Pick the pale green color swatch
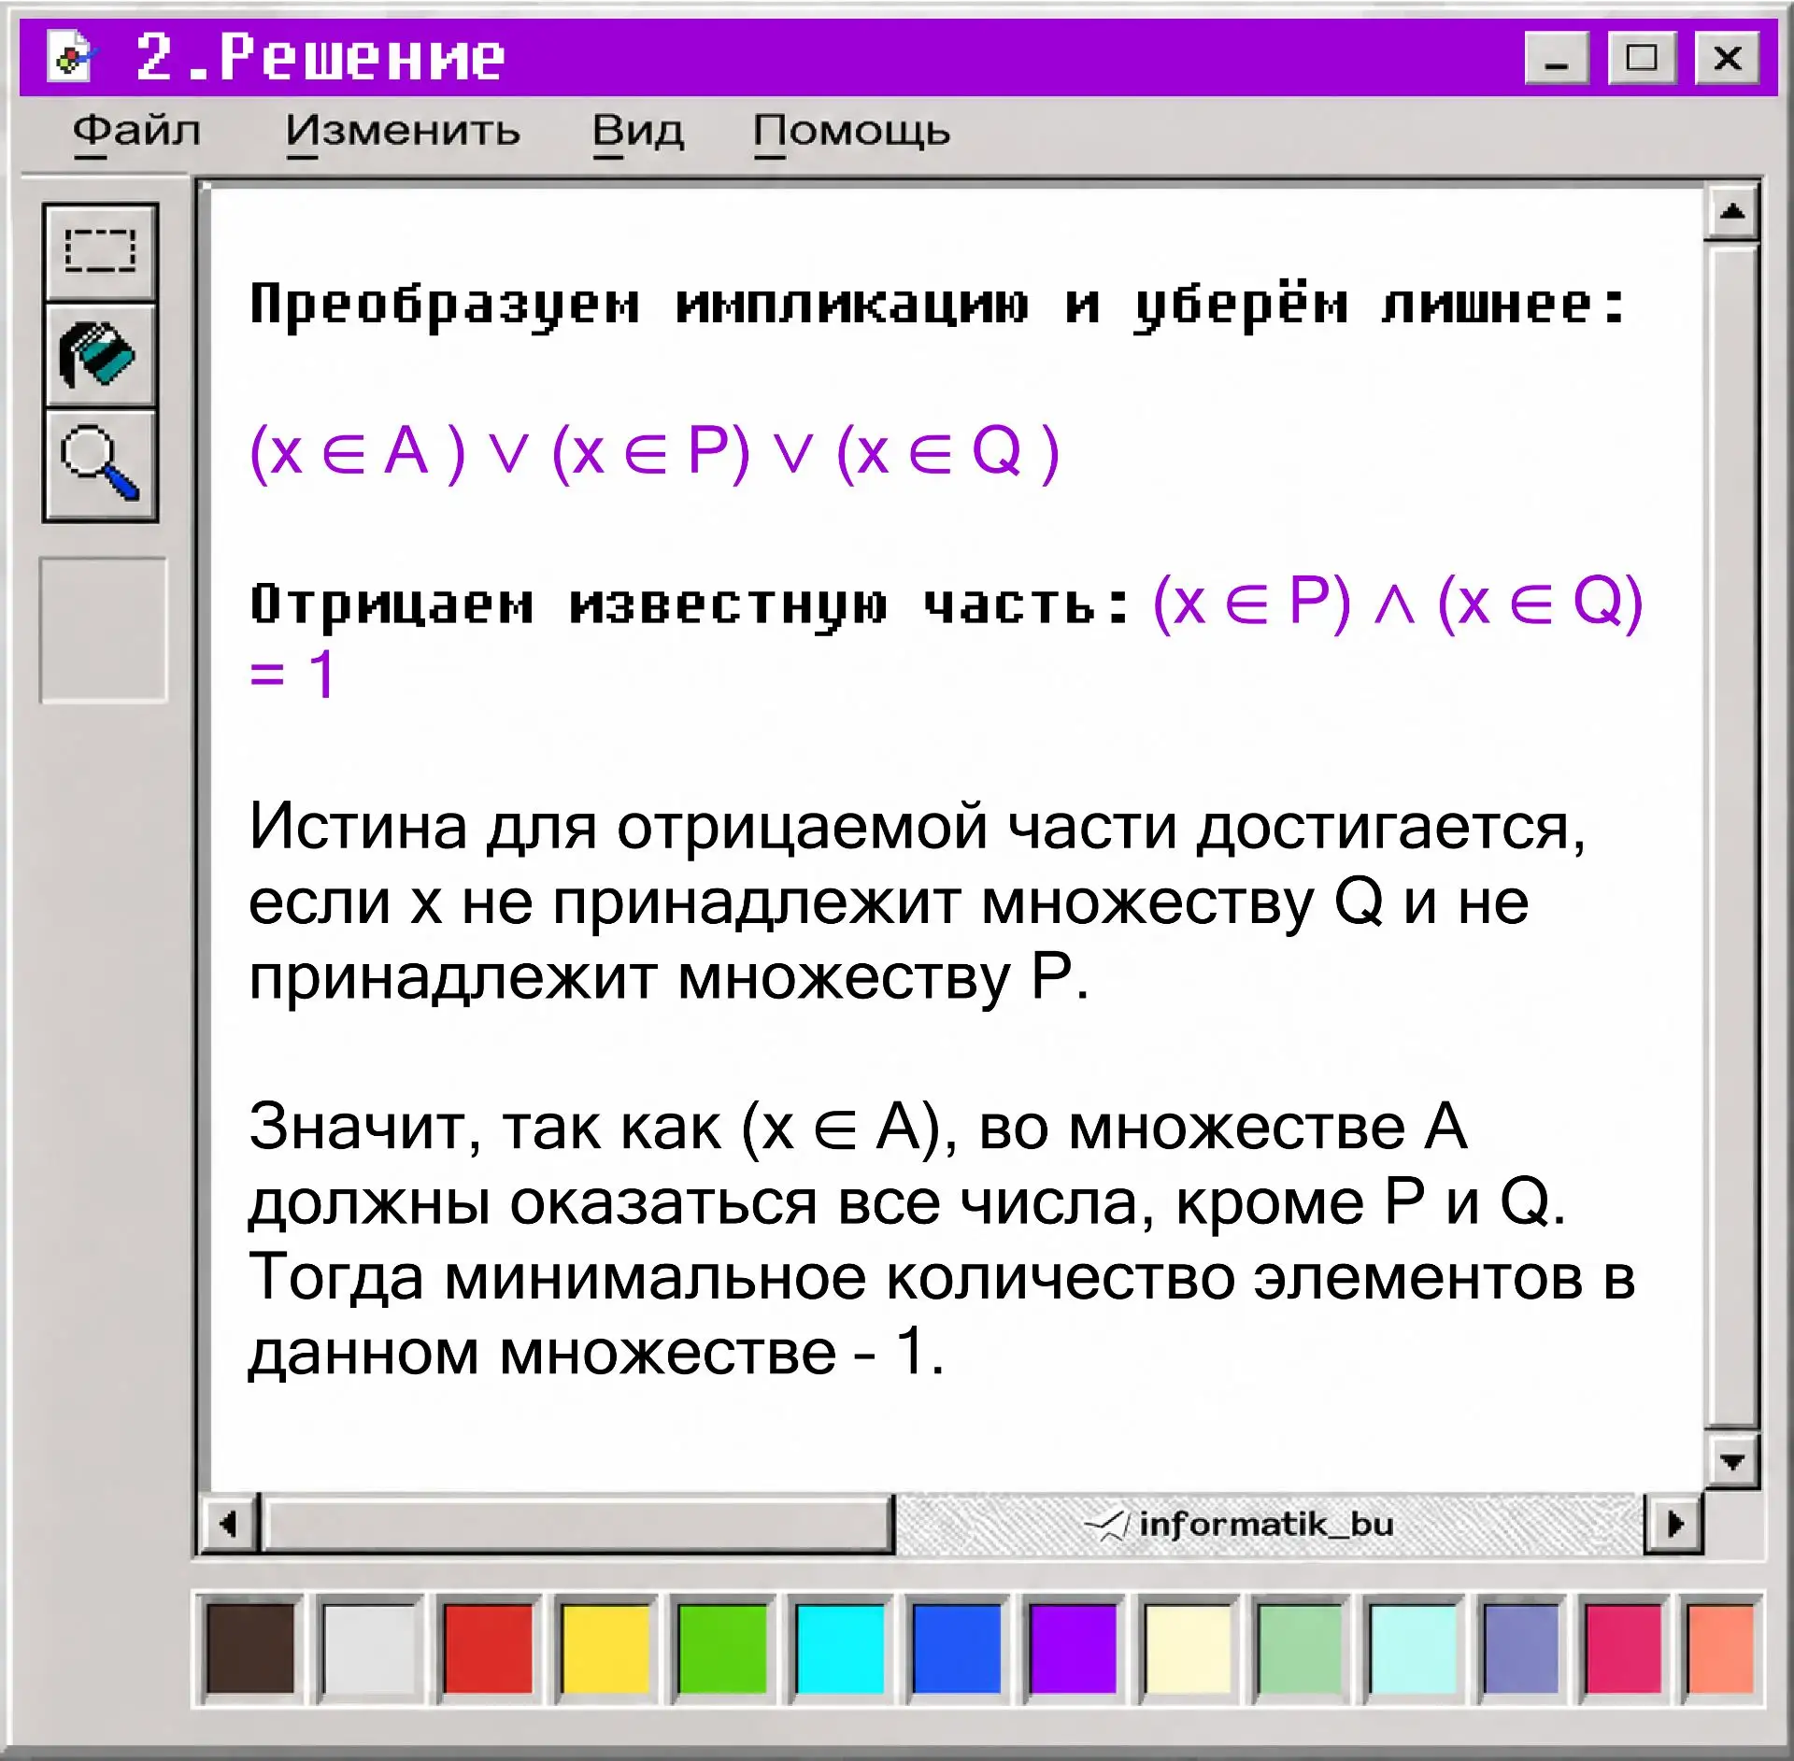 pyautogui.click(x=1300, y=1649)
